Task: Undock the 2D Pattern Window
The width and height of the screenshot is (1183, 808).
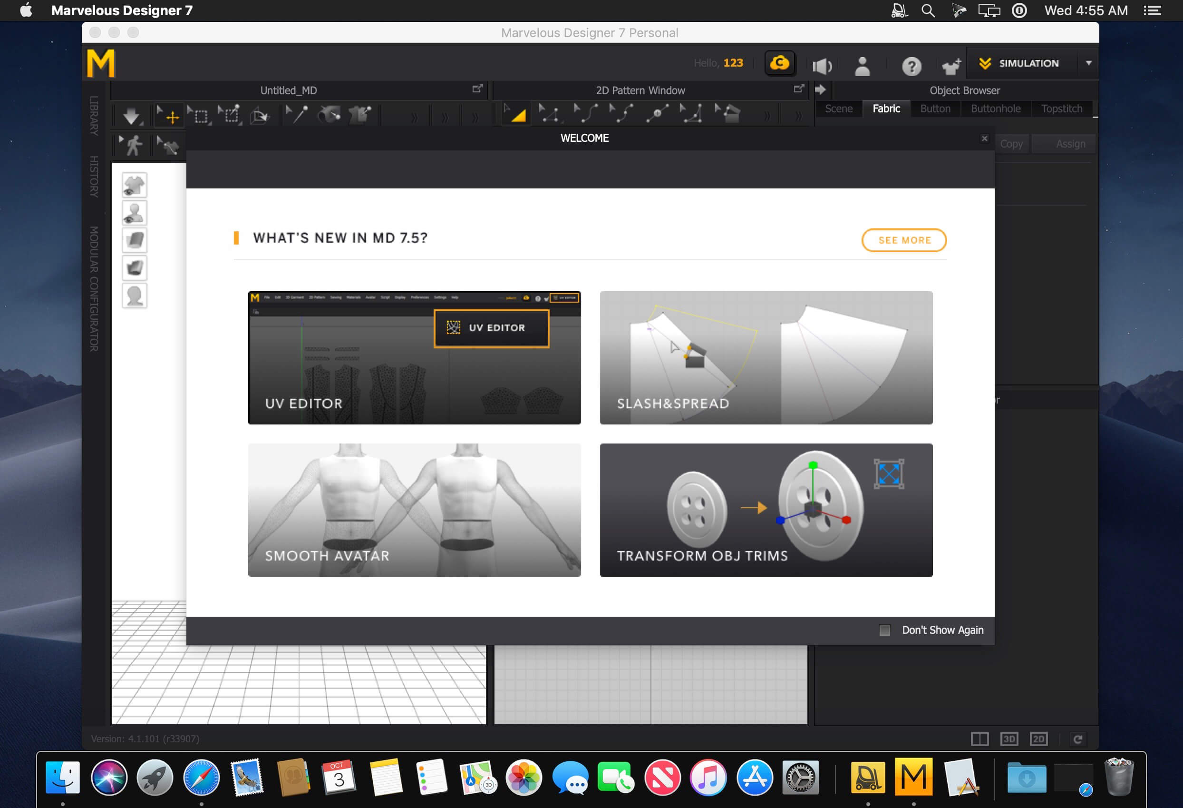Action: click(799, 89)
